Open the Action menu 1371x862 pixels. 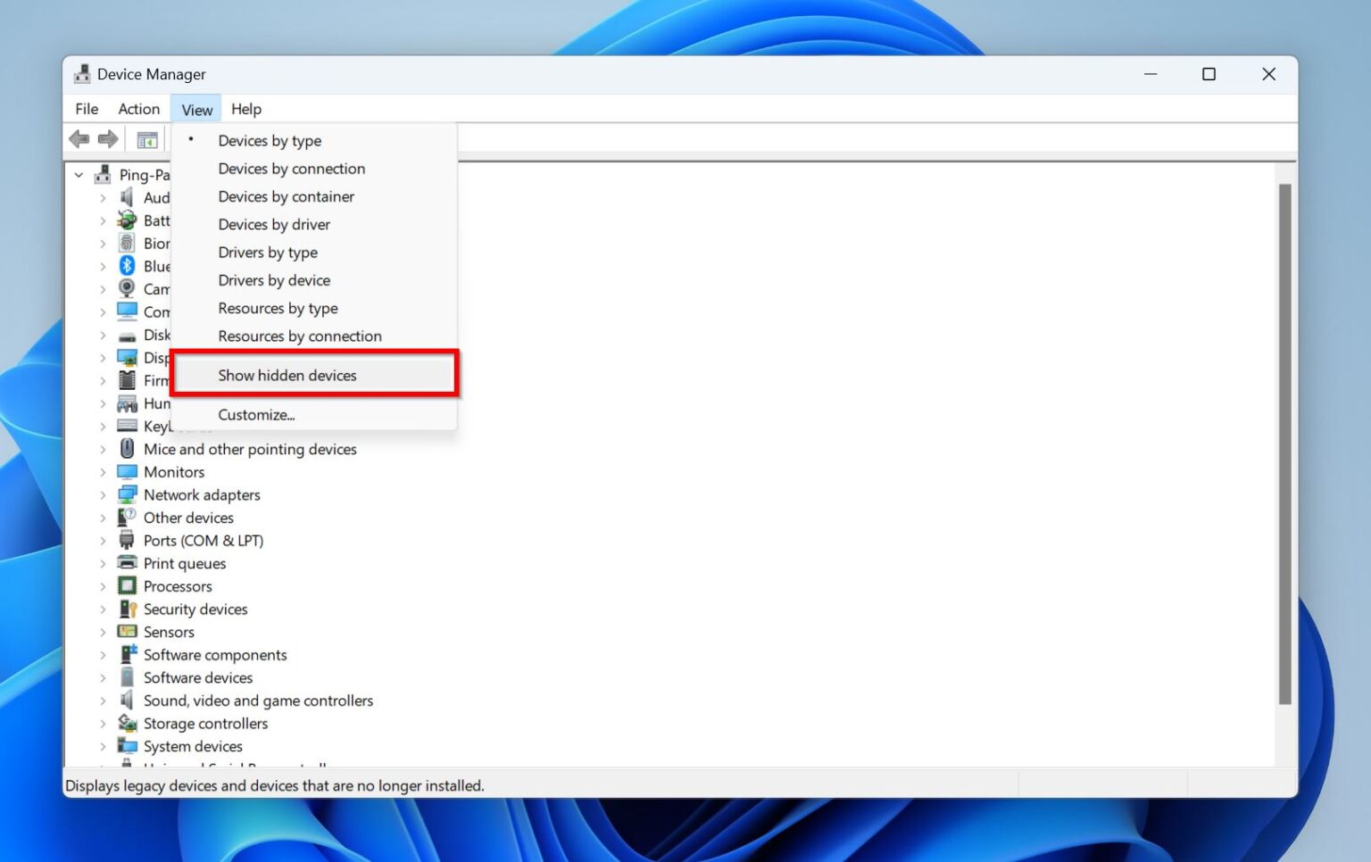click(x=138, y=109)
